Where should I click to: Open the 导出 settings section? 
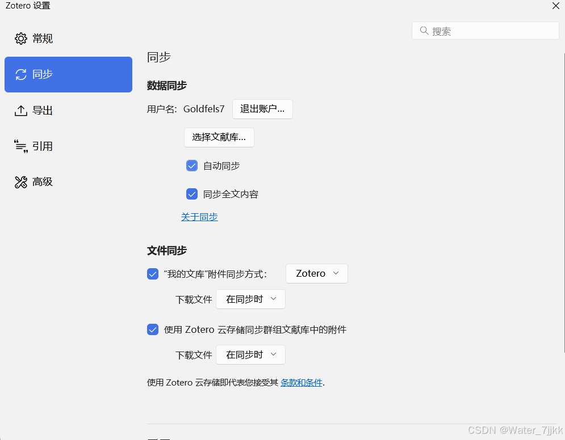[69, 111]
